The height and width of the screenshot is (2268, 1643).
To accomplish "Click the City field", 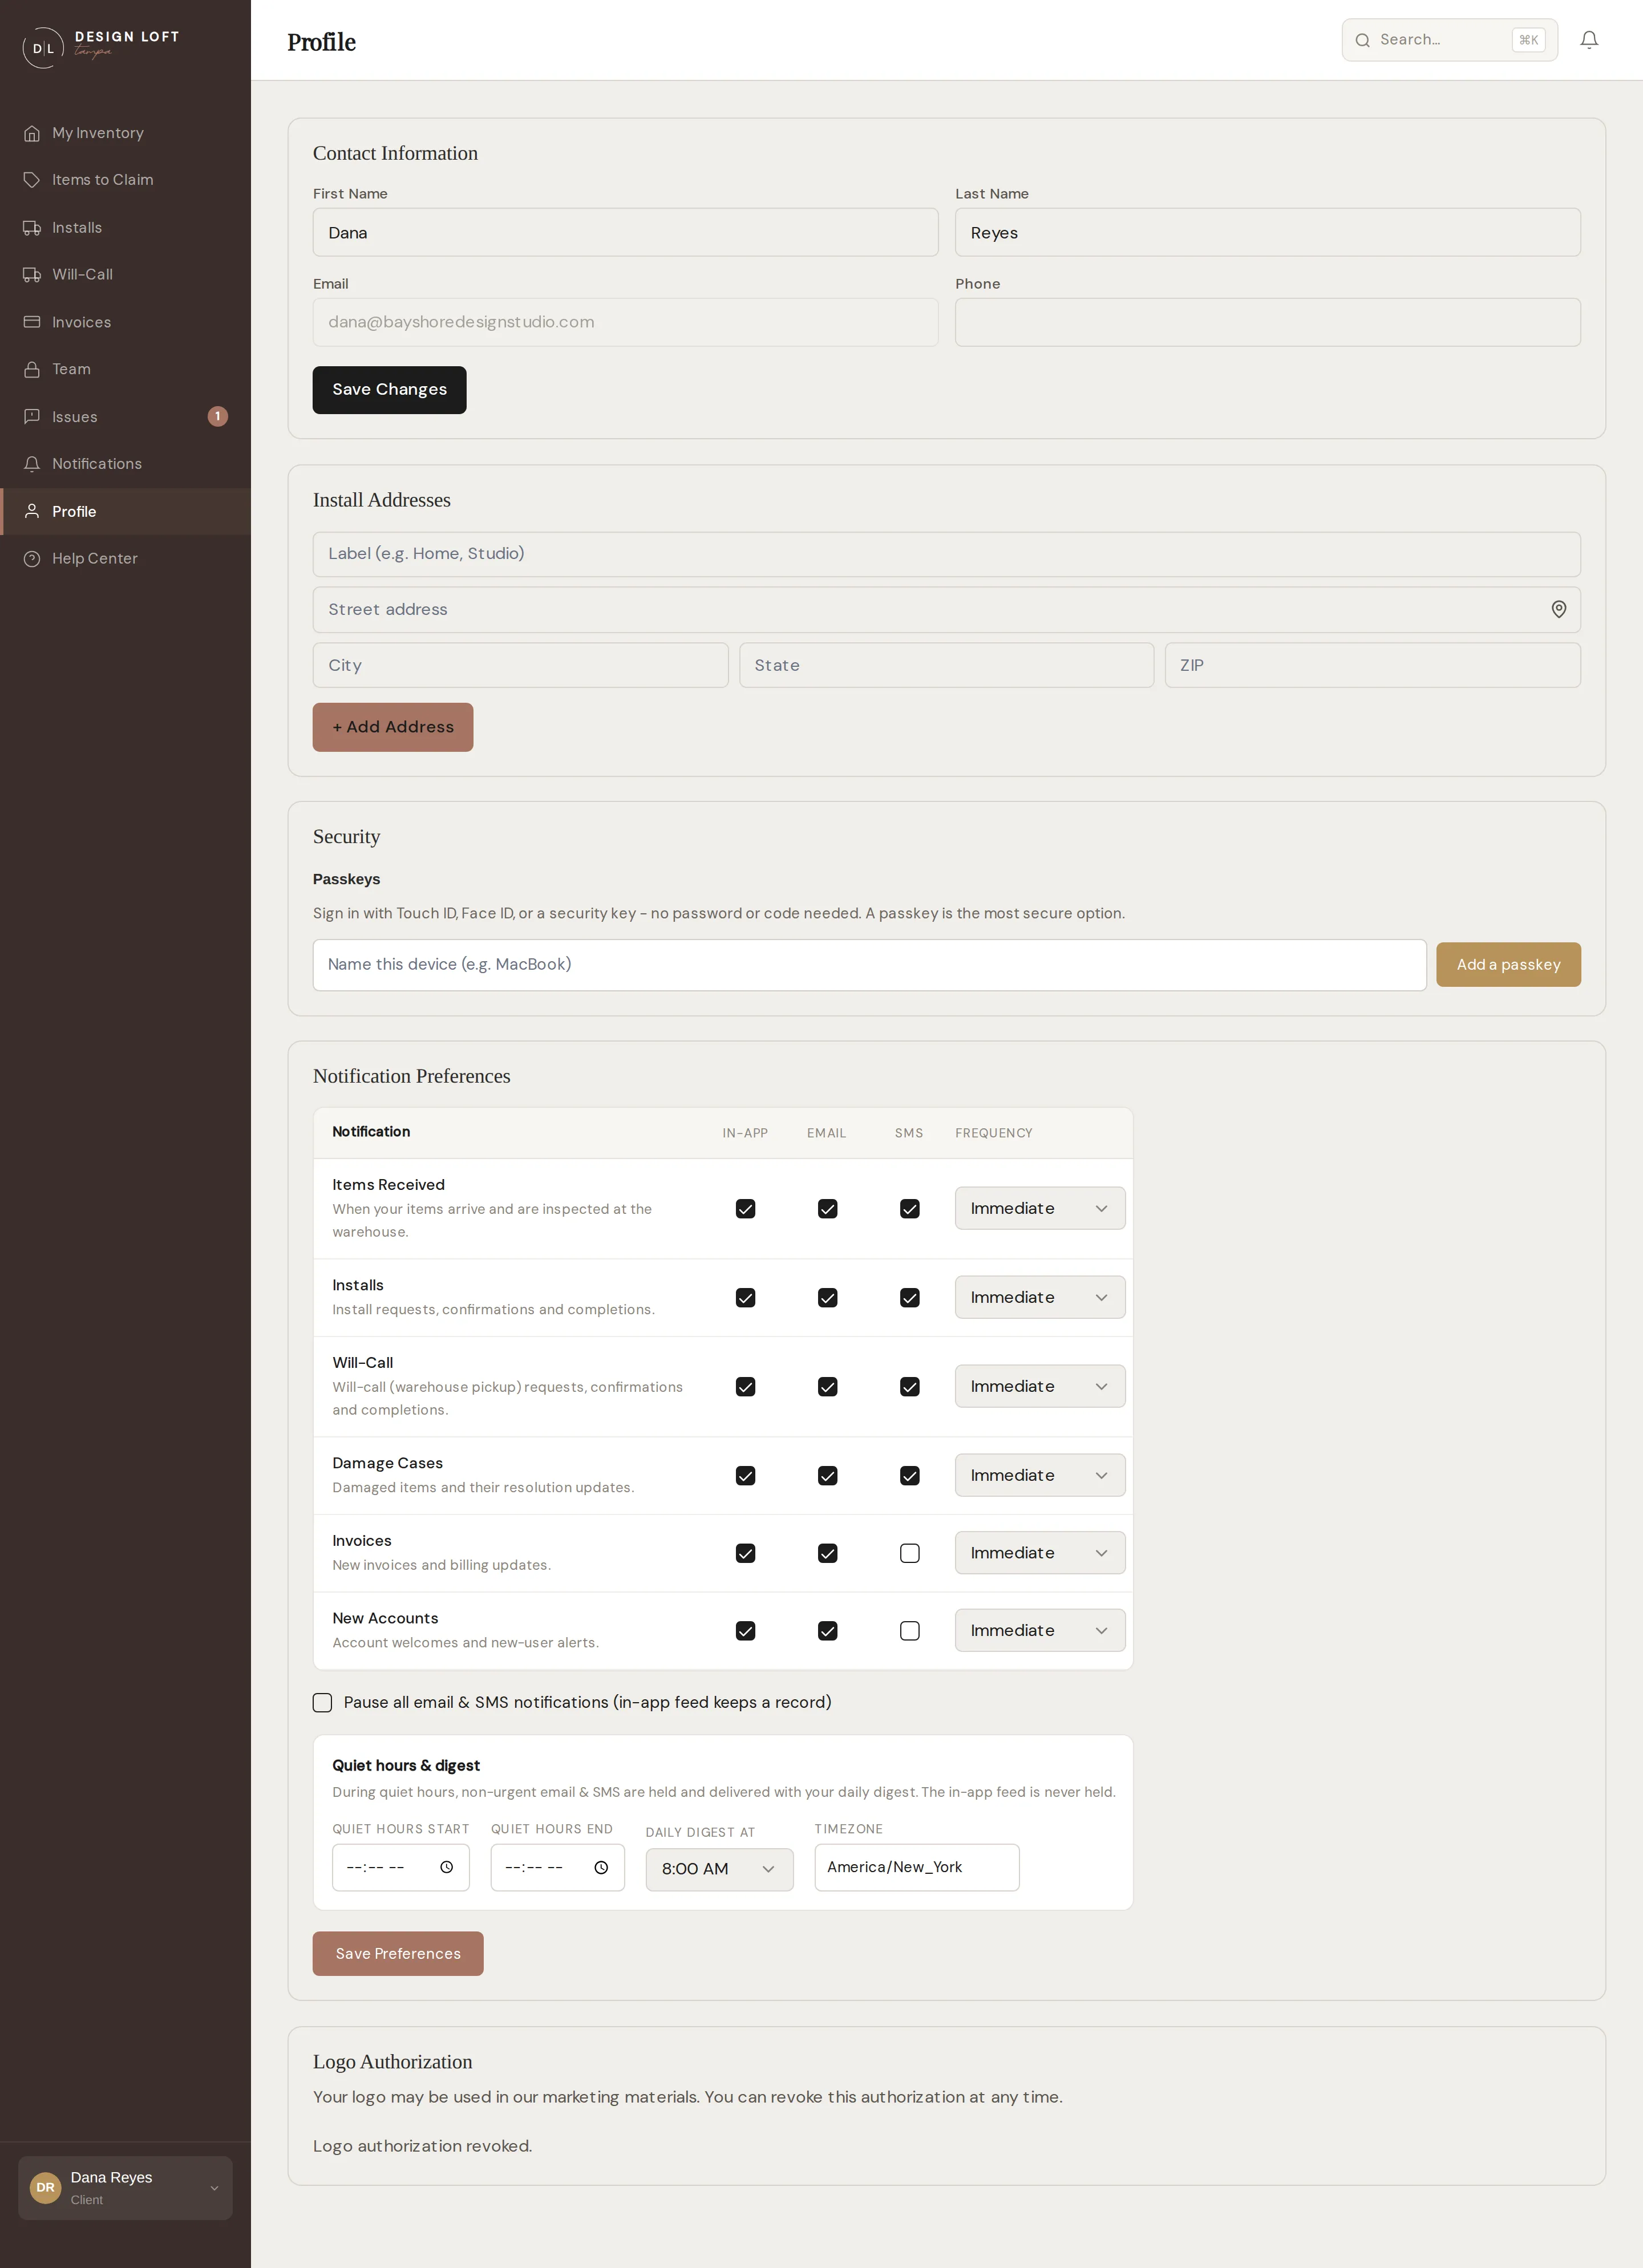I will pos(520,665).
